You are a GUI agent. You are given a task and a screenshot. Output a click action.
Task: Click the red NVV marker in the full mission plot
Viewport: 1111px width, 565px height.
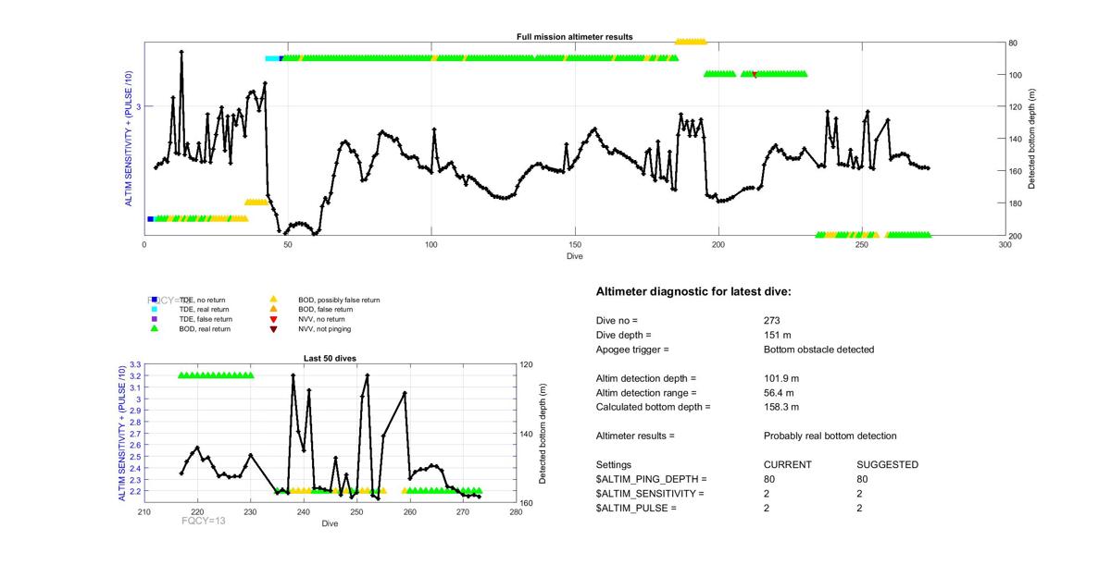(x=755, y=74)
